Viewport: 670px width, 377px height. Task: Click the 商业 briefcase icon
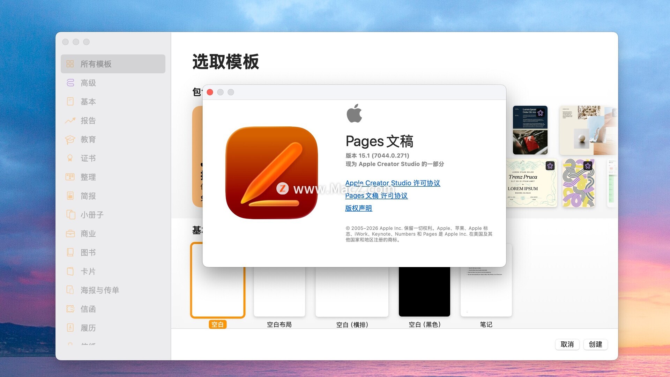(70, 234)
